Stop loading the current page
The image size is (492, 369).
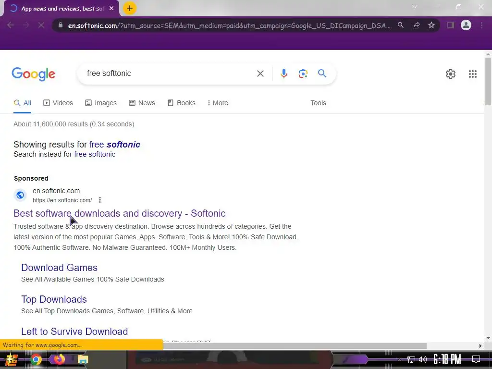(41, 25)
